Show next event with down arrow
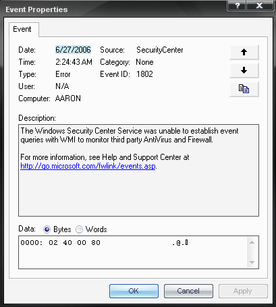Image resolution: width=276 pixels, height=307 pixels. [x=244, y=70]
